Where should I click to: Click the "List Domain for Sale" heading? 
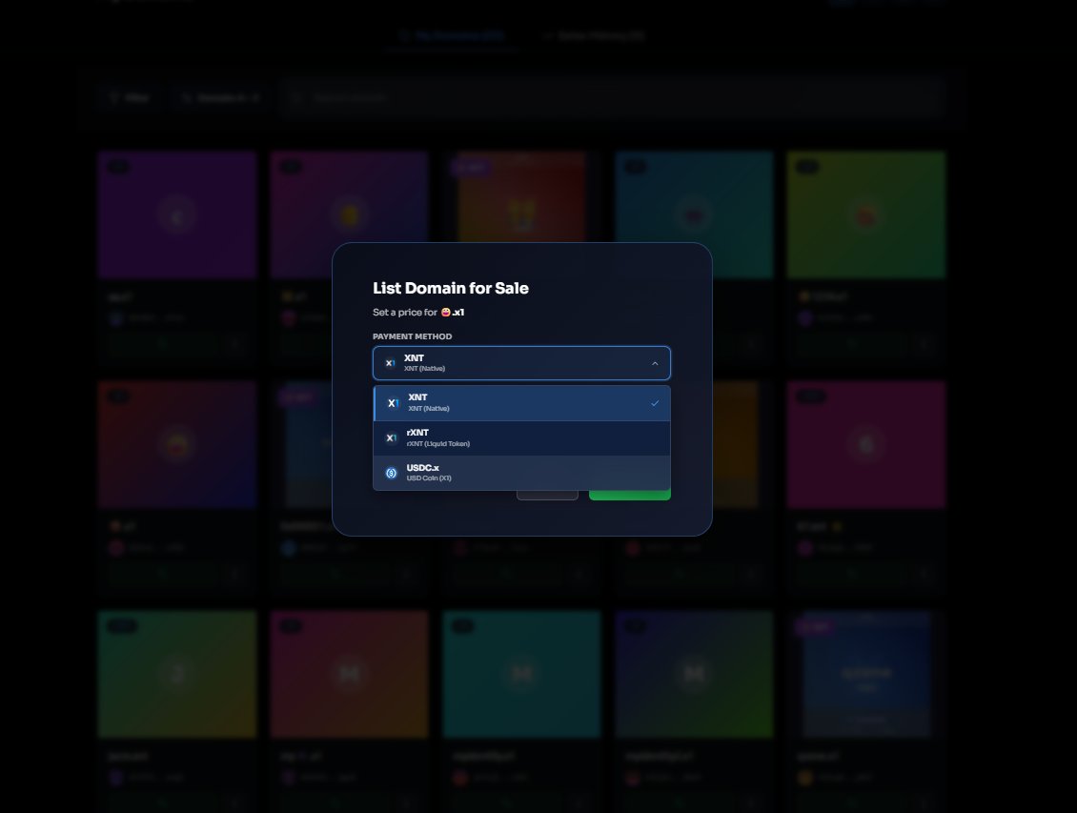click(x=451, y=288)
